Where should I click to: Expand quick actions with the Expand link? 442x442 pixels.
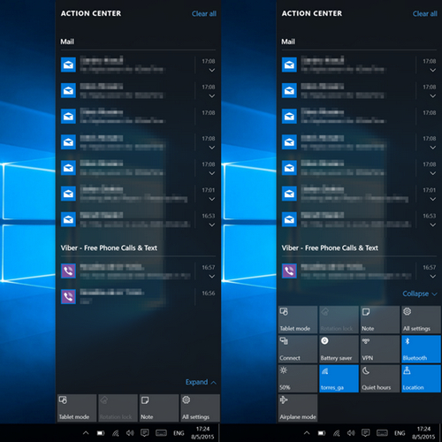[201, 382]
